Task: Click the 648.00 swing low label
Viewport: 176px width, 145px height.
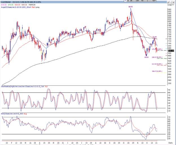Action: click(146, 57)
